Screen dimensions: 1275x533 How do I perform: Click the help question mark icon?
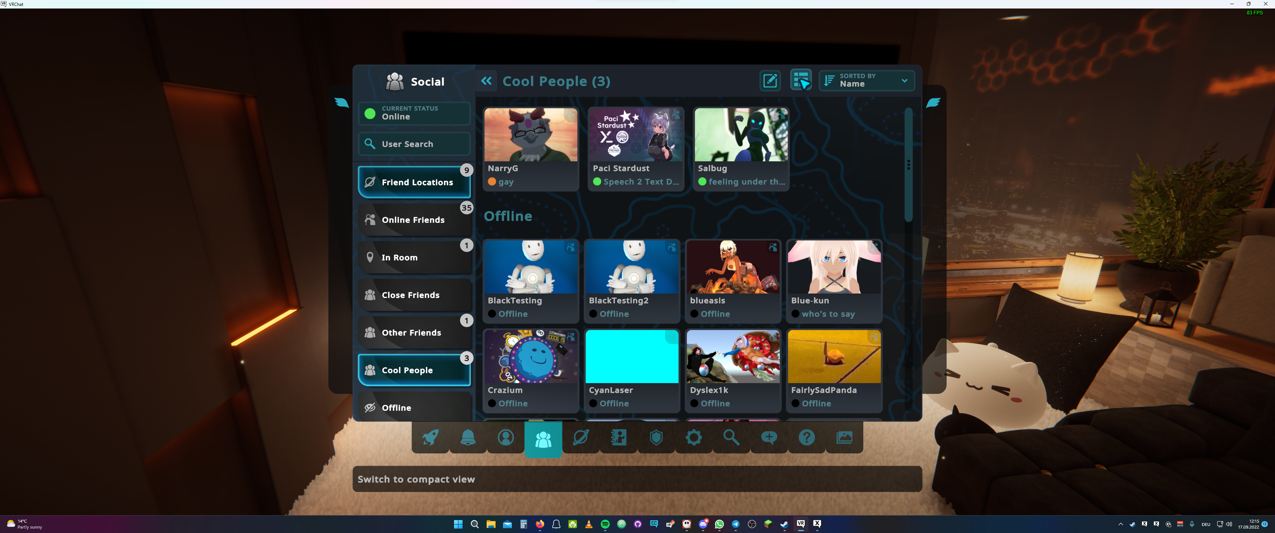[x=806, y=438]
